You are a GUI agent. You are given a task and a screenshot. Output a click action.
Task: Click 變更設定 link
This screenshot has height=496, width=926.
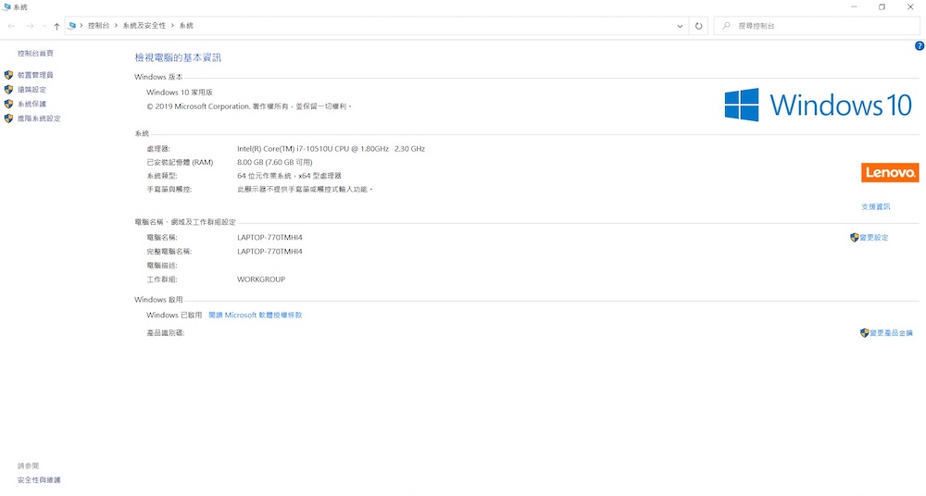pos(874,238)
